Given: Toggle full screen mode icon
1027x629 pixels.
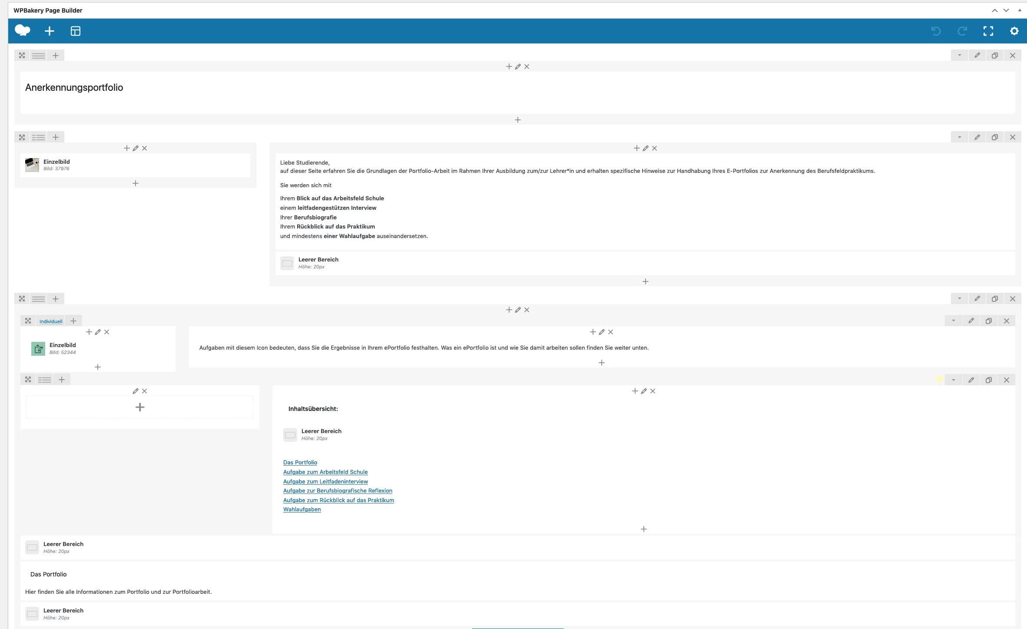Looking at the screenshot, I should pos(988,31).
